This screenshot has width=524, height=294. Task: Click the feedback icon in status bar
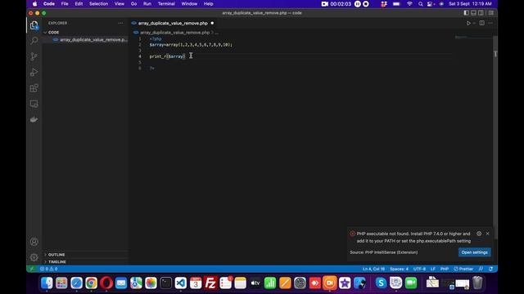click(x=481, y=269)
